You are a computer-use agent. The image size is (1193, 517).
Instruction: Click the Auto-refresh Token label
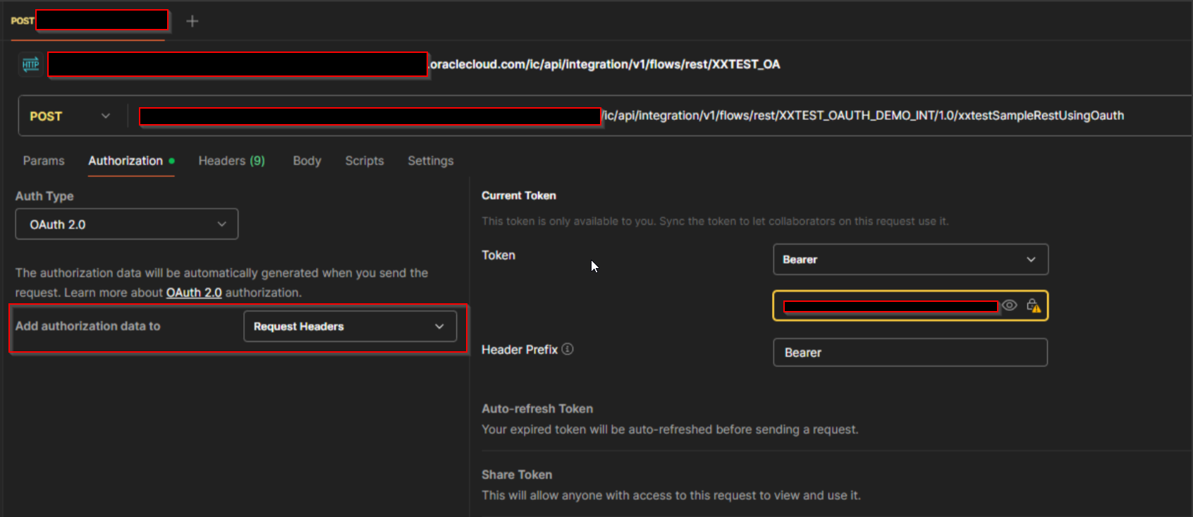537,408
